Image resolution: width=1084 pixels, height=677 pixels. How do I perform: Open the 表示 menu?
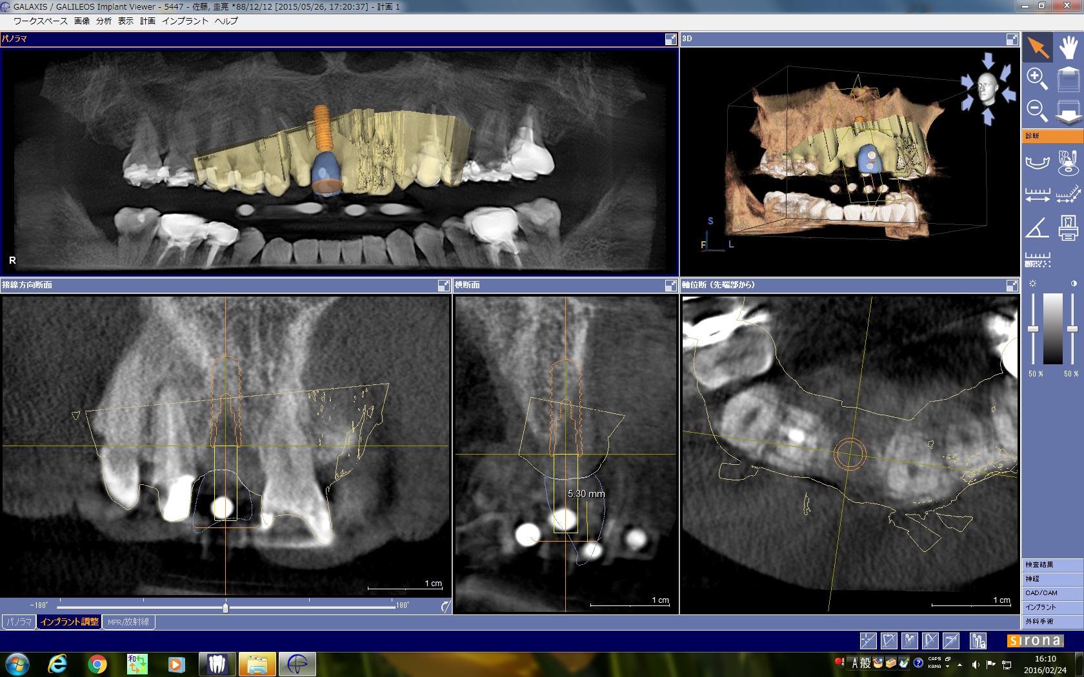click(126, 21)
